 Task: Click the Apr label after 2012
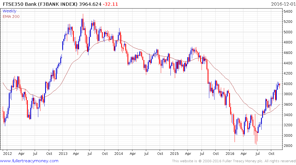(21, 154)
